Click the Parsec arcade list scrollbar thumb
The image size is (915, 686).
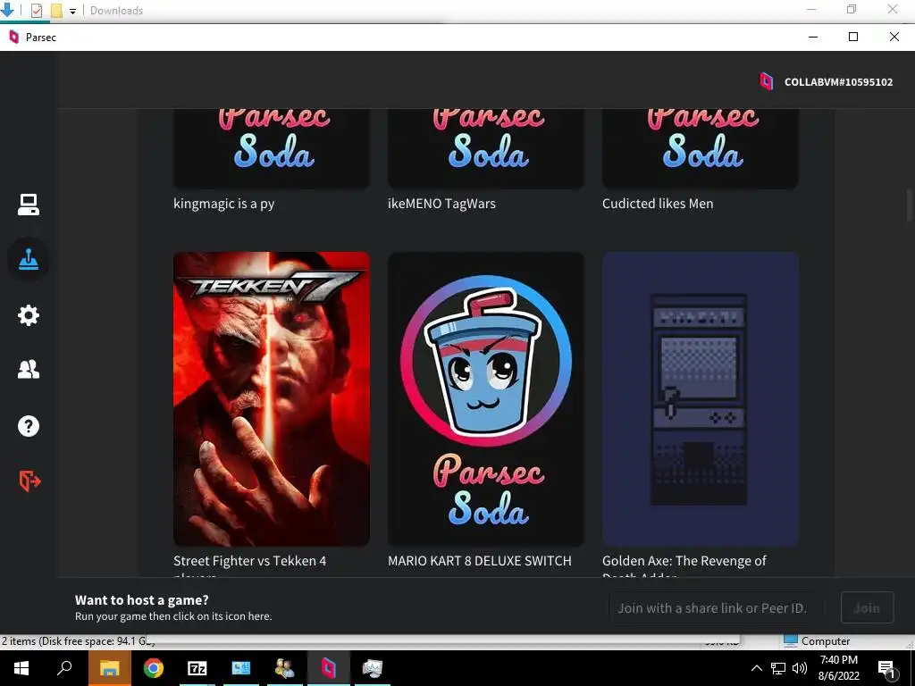pyautogui.click(x=910, y=205)
